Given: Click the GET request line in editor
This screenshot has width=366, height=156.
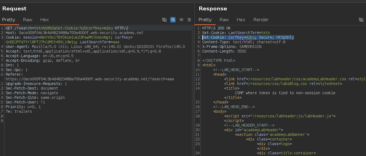Looking at the screenshot, I should (x=67, y=28).
